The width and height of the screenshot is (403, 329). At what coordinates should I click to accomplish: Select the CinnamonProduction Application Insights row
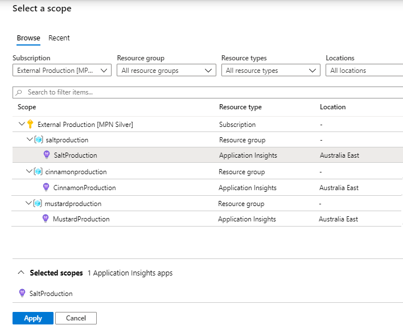click(207, 187)
